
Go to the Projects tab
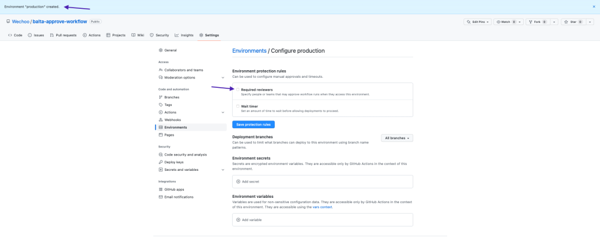tap(116, 35)
